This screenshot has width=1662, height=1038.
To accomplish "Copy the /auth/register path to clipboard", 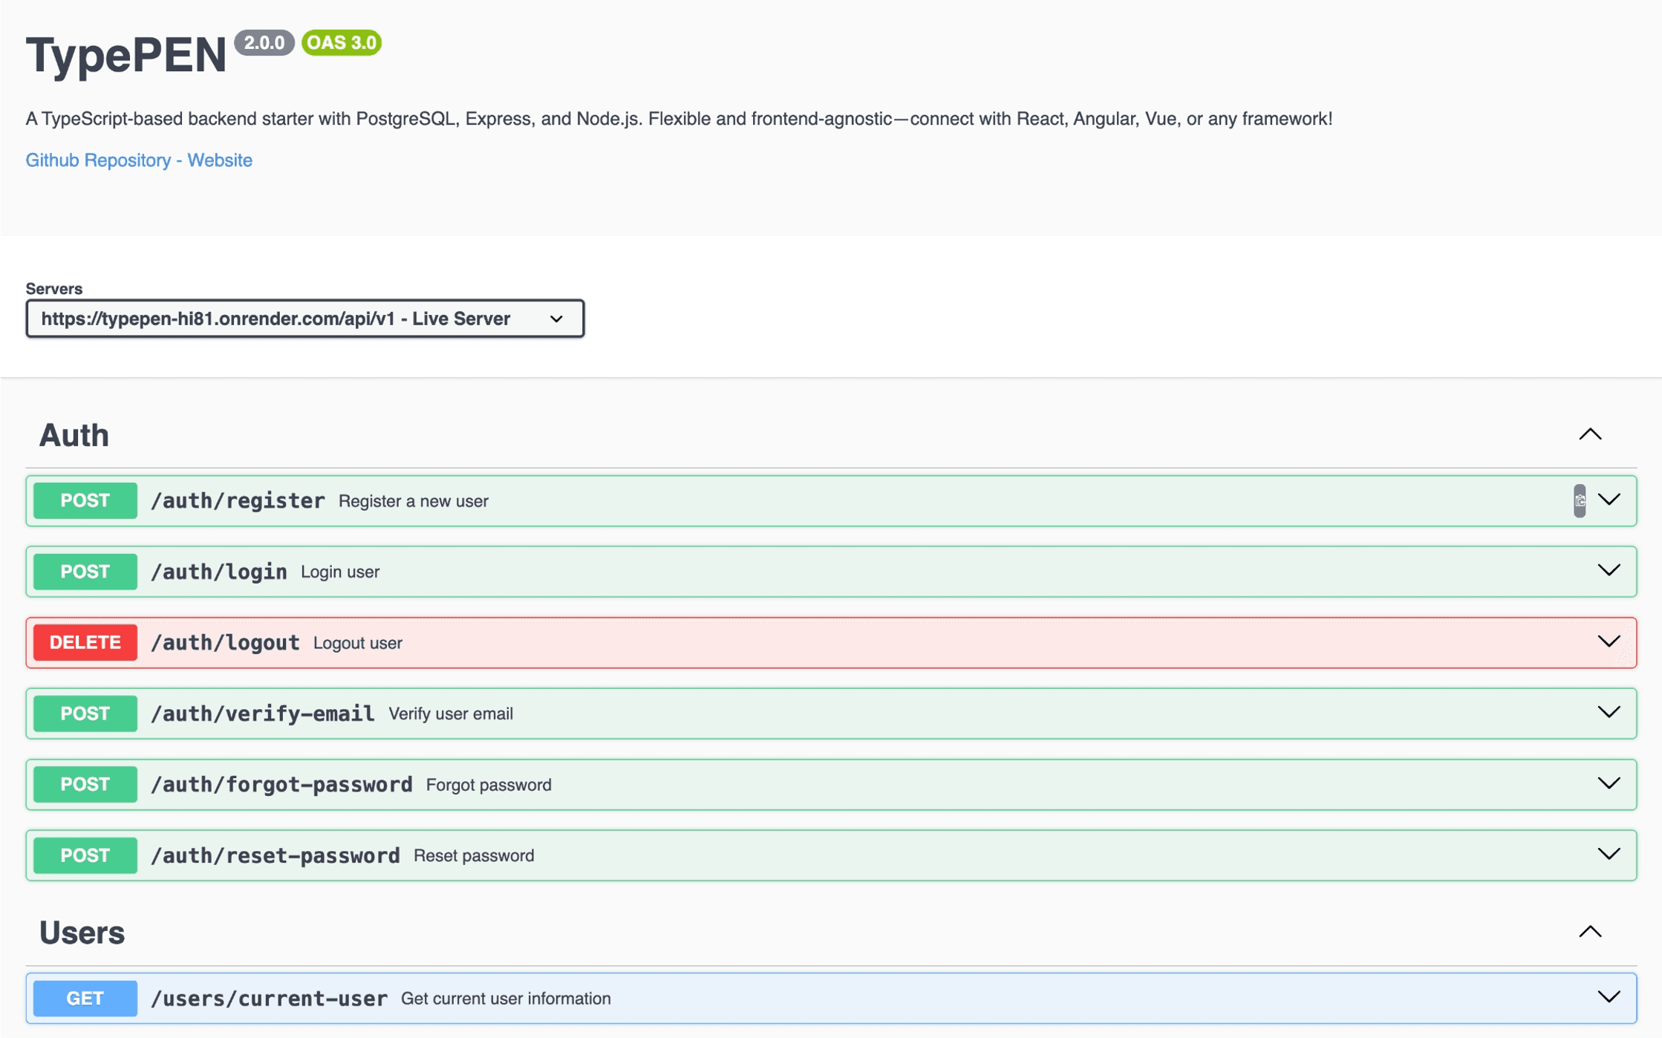I will point(1579,500).
